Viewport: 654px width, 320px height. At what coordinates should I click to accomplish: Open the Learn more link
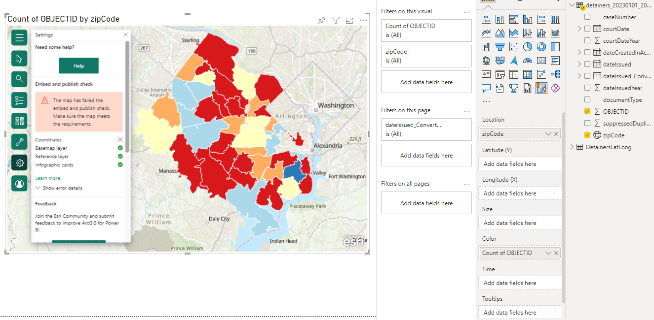pos(48,178)
